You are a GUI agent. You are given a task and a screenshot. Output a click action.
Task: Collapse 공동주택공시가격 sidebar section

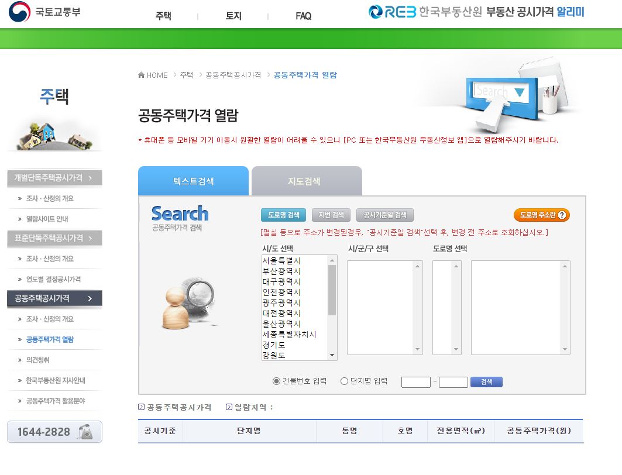55,298
